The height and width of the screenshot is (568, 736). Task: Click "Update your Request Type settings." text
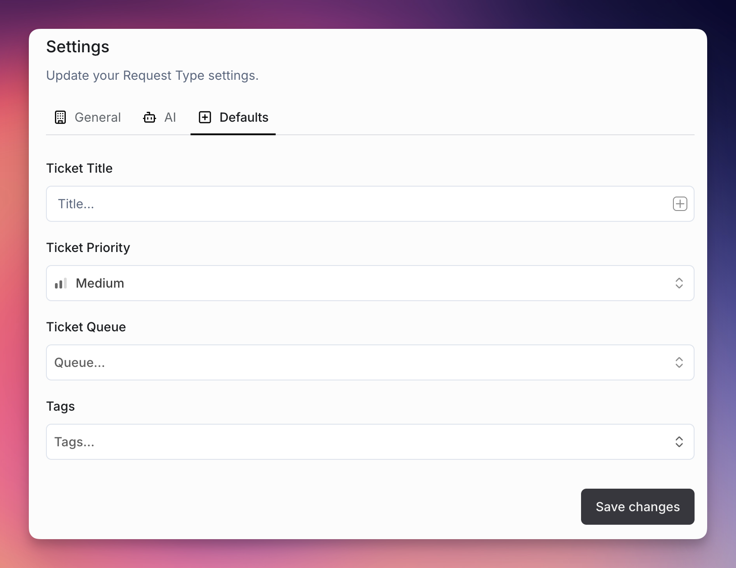pyautogui.click(x=152, y=75)
